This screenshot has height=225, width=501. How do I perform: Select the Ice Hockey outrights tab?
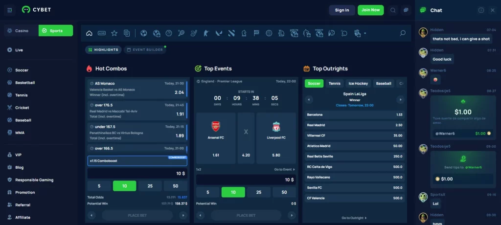tap(358, 84)
